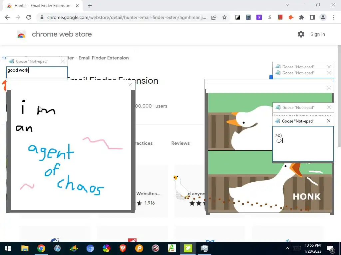Open the black and white contrast extension icon

pyautogui.click(x=238, y=17)
